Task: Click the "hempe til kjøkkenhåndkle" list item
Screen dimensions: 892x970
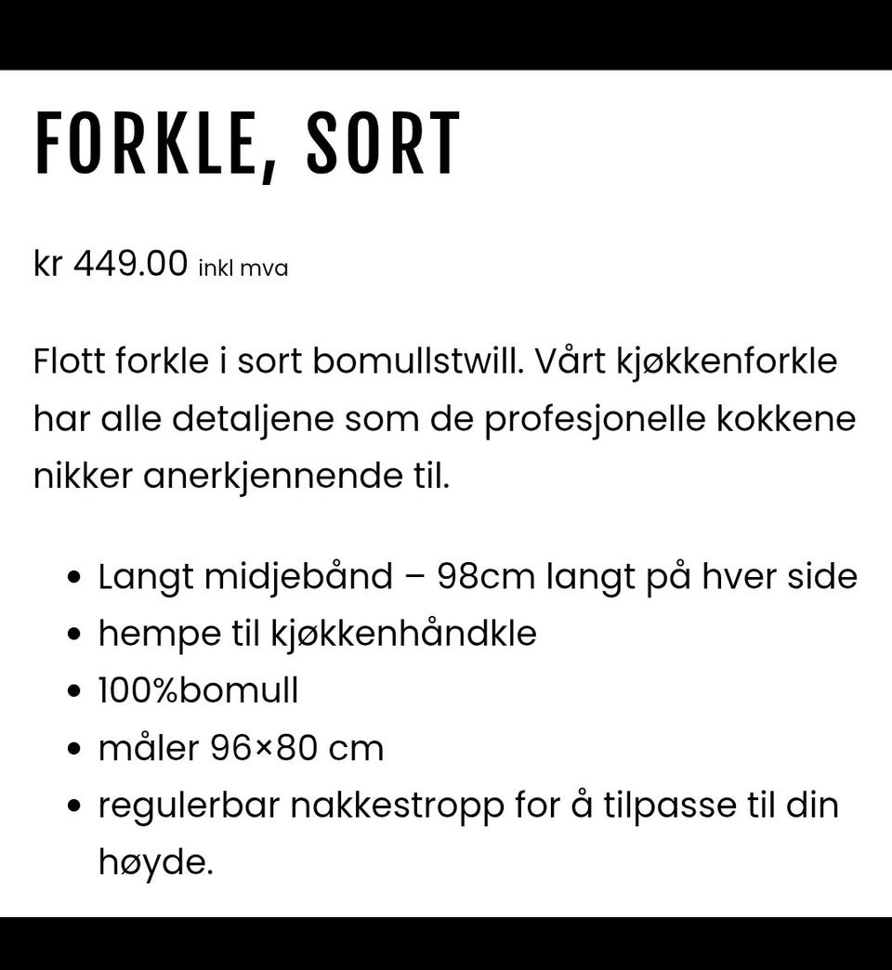Action: (x=318, y=635)
